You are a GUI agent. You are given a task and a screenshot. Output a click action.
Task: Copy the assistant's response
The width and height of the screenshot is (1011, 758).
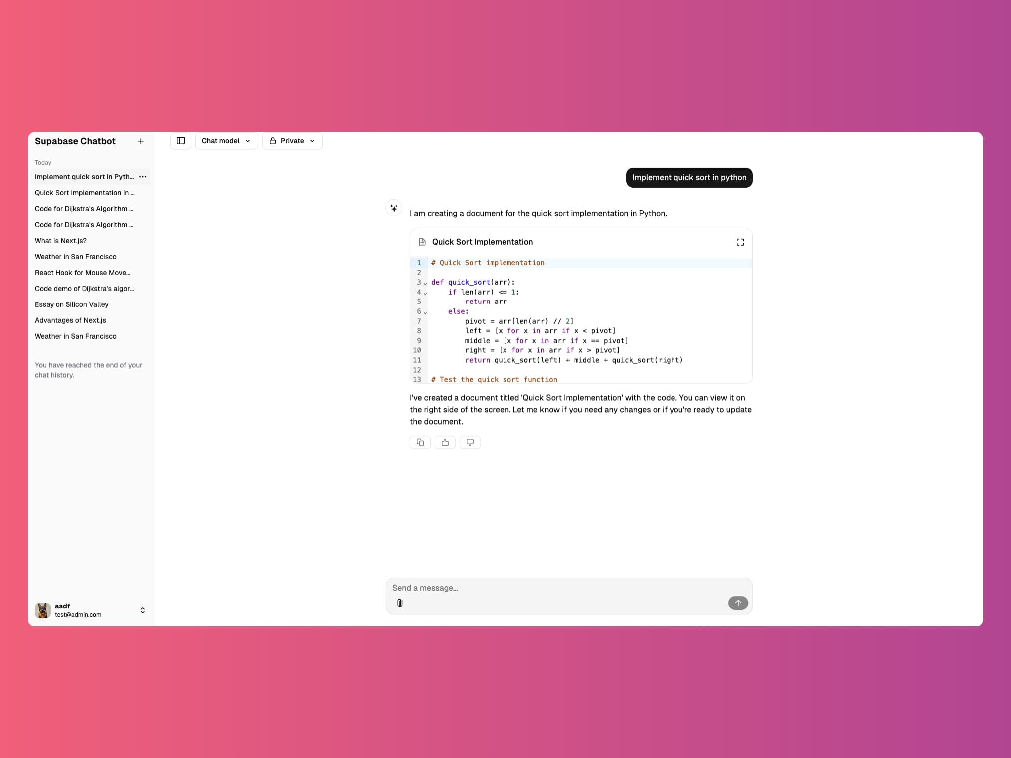click(420, 442)
